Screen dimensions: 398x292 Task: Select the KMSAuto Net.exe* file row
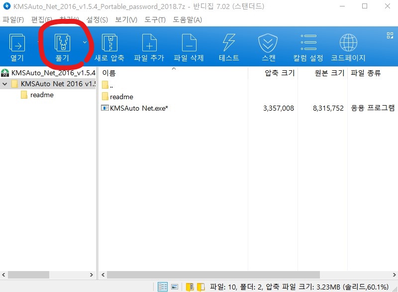tap(248, 108)
